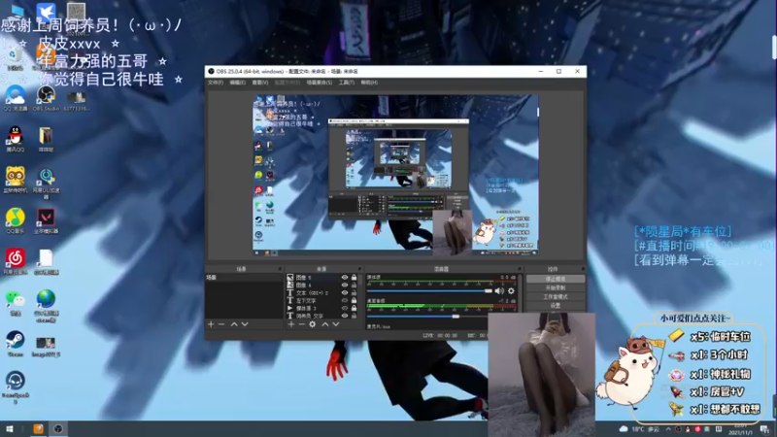Open source properties via the gear icon
This screenshot has width=777, height=437.
[x=312, y=324]
